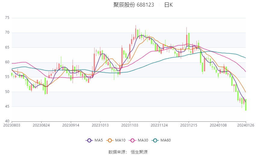Click the MA60 legend label text
This screenshot has width=256, height=155.
tap(166, 140)
